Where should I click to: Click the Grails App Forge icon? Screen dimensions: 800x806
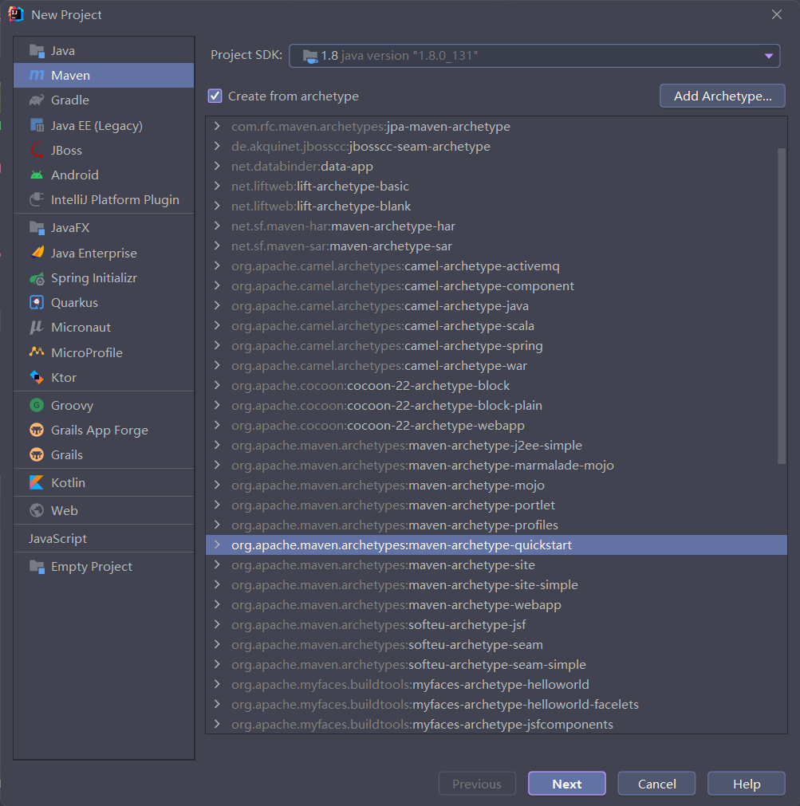(x=37, y=430)
